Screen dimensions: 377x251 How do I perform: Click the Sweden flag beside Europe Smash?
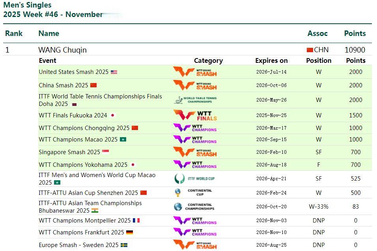(124, 245)
